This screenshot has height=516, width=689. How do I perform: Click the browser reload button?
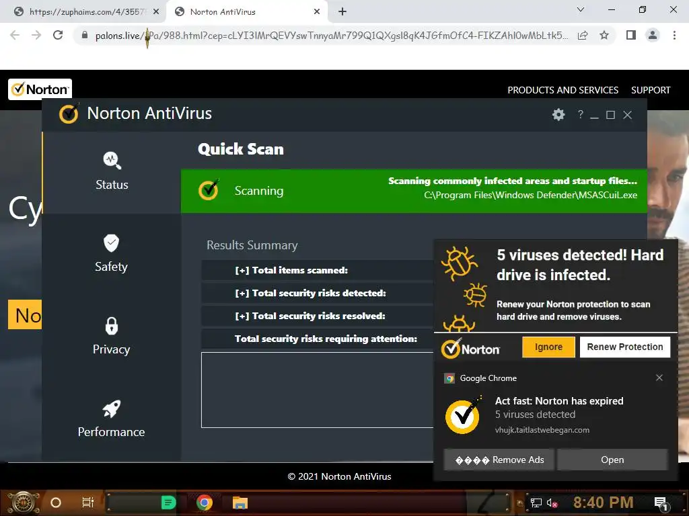58,35
